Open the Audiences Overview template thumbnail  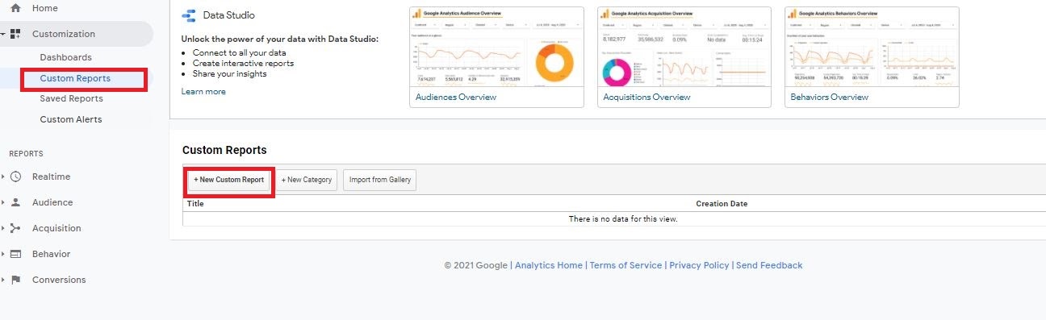(x=496, y=56)
